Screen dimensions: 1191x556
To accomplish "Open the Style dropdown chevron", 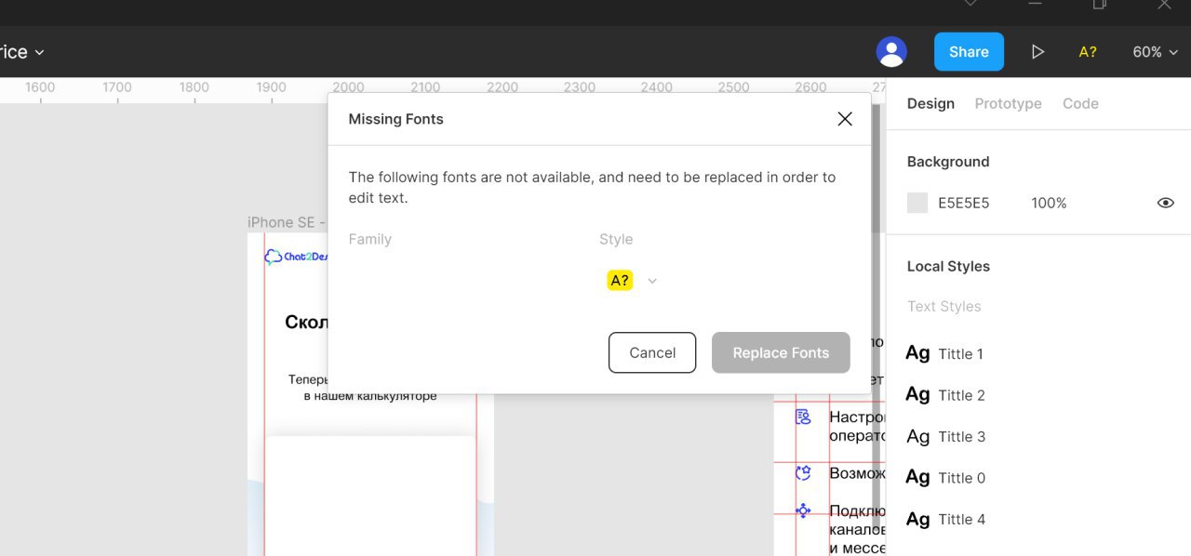I will coord(652,281).
